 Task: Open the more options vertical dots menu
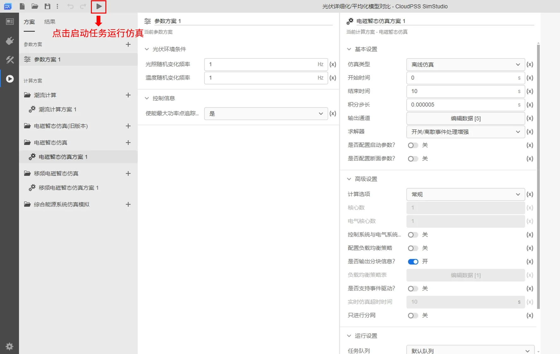(x=57, y=6)
